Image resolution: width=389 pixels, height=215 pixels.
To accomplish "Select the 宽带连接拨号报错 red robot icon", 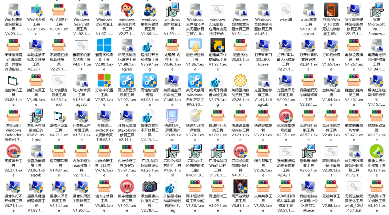I will 286,116.
